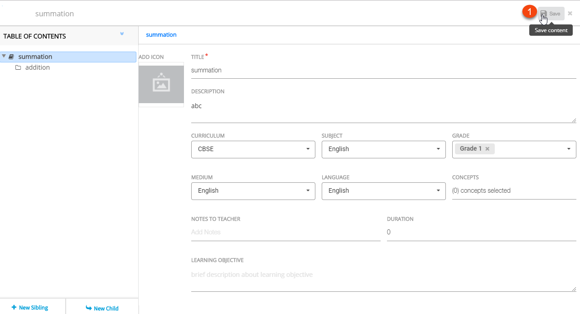
Task: Open the Curriculum dropdown showing CBSE
Action: 253,149
